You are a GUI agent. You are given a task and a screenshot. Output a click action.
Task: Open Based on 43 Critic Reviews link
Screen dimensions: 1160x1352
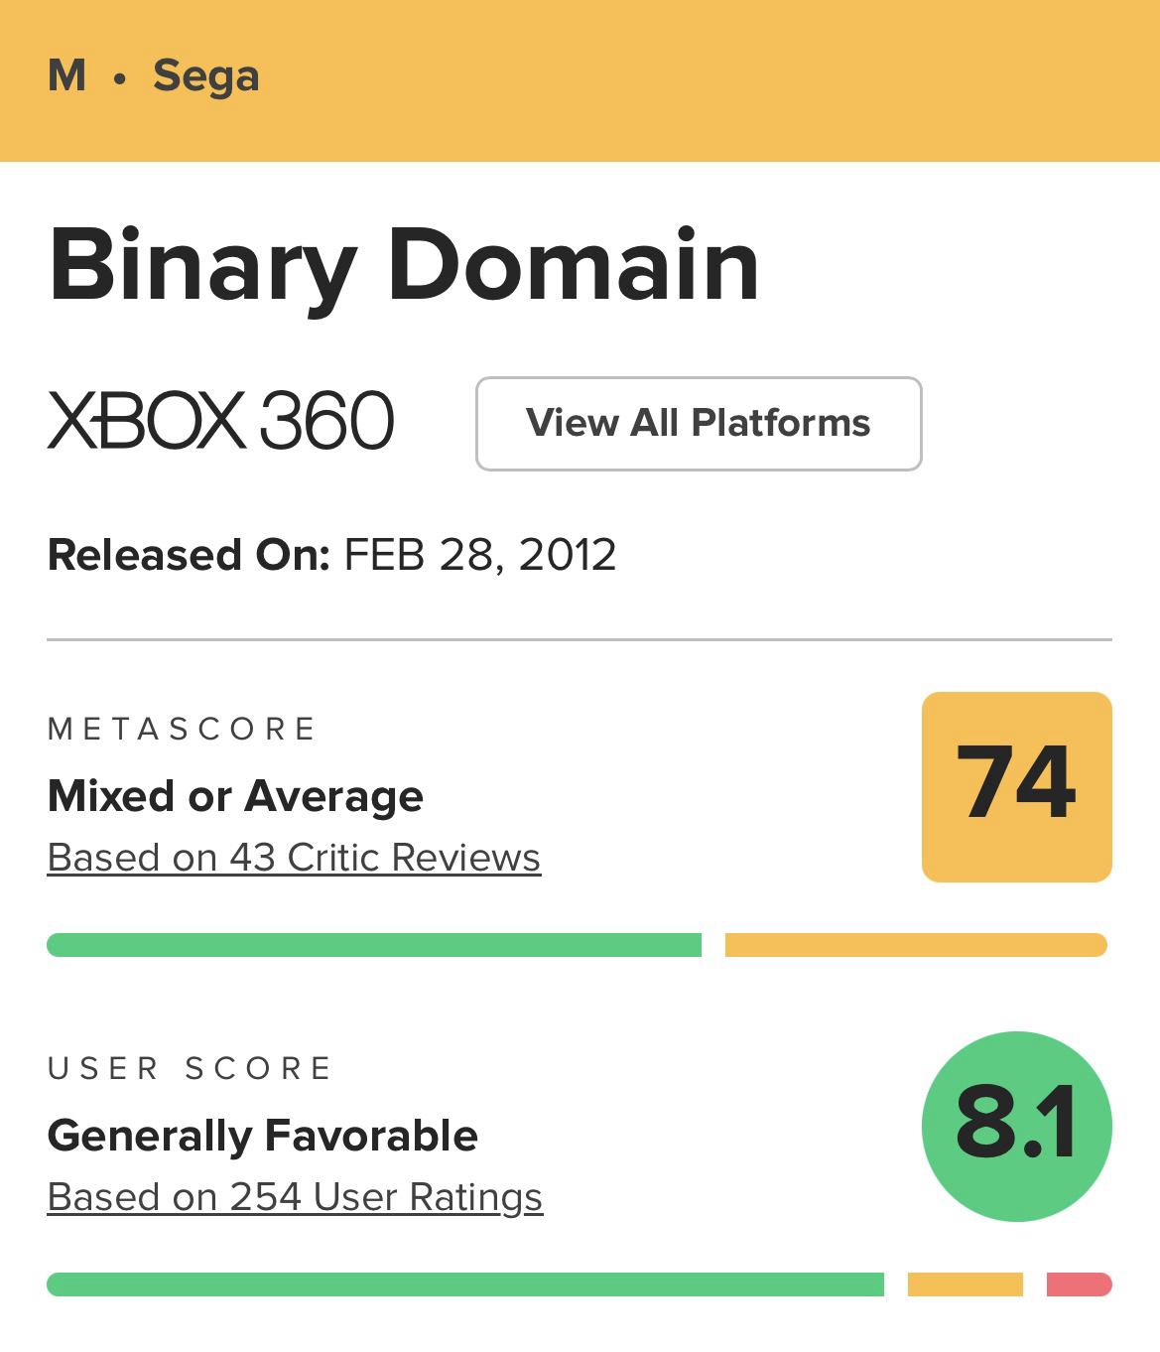(294, 858)
